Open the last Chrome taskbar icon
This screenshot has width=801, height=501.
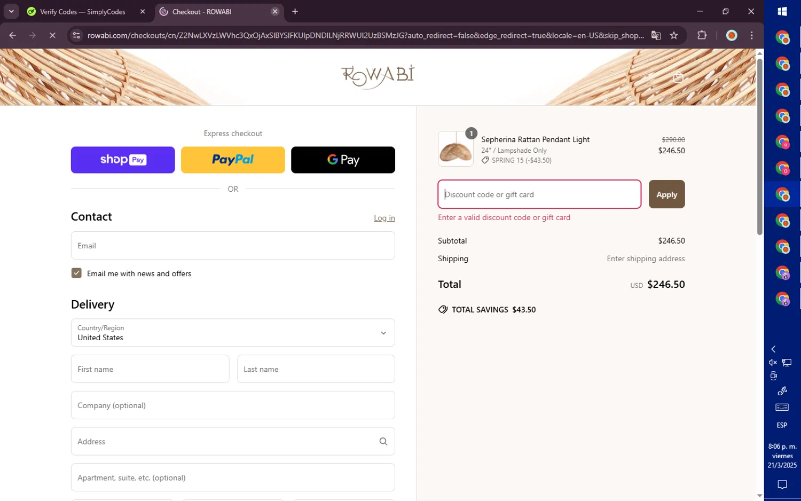(782, 299)
